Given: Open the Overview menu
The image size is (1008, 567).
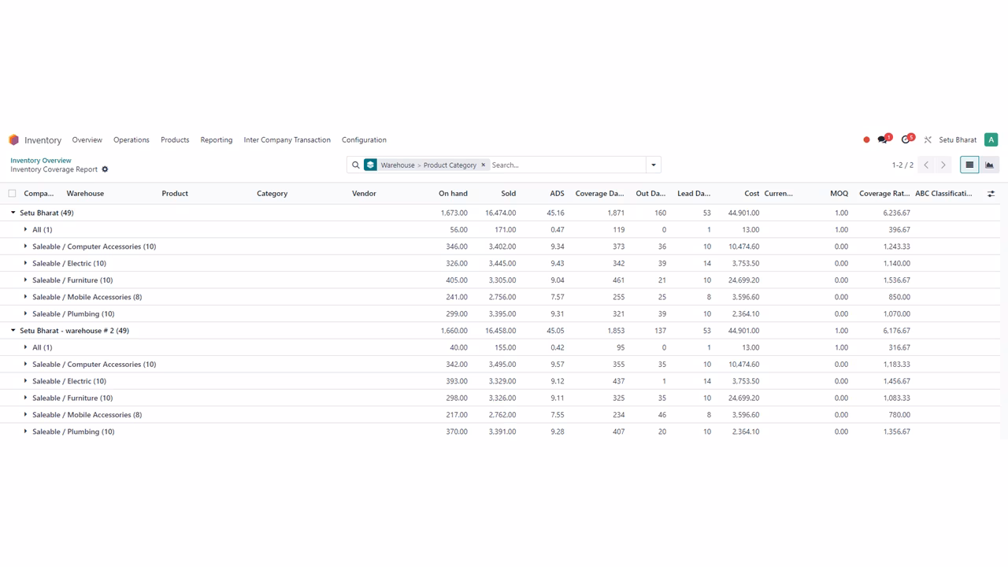Looking at the screenshot, I should [x=87, y=140].
